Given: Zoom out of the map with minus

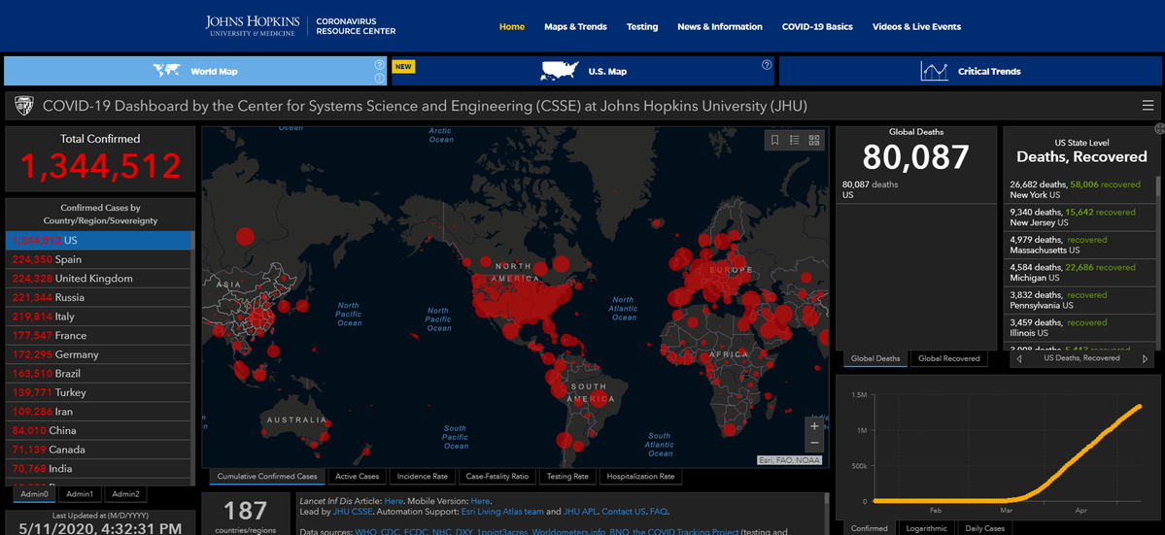Looking at the screenshot, I should 814,443.
